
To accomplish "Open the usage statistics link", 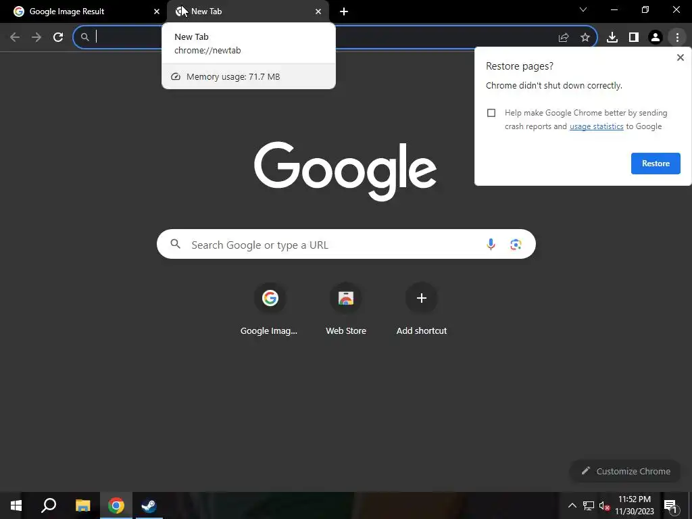I will point(596,126).
